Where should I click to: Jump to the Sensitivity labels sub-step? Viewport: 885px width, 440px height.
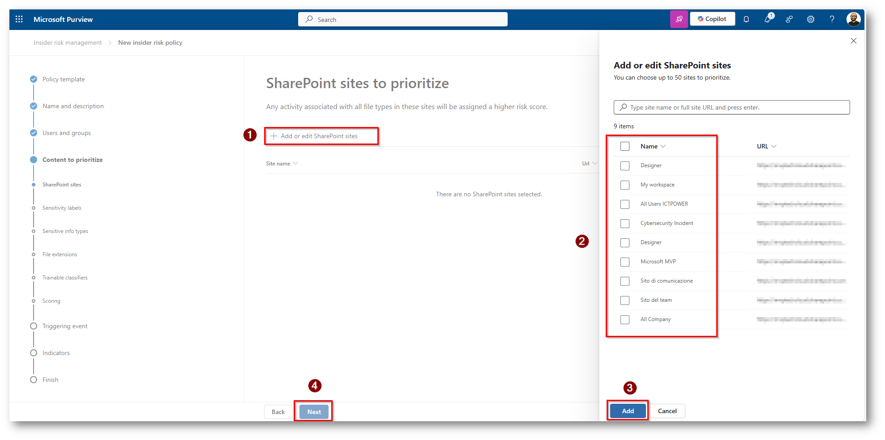click(62, 208)
